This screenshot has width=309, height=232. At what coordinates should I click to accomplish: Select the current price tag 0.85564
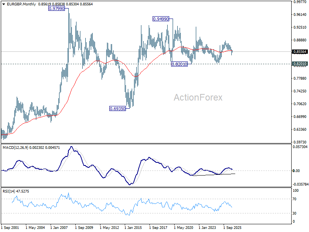[300, 52]
